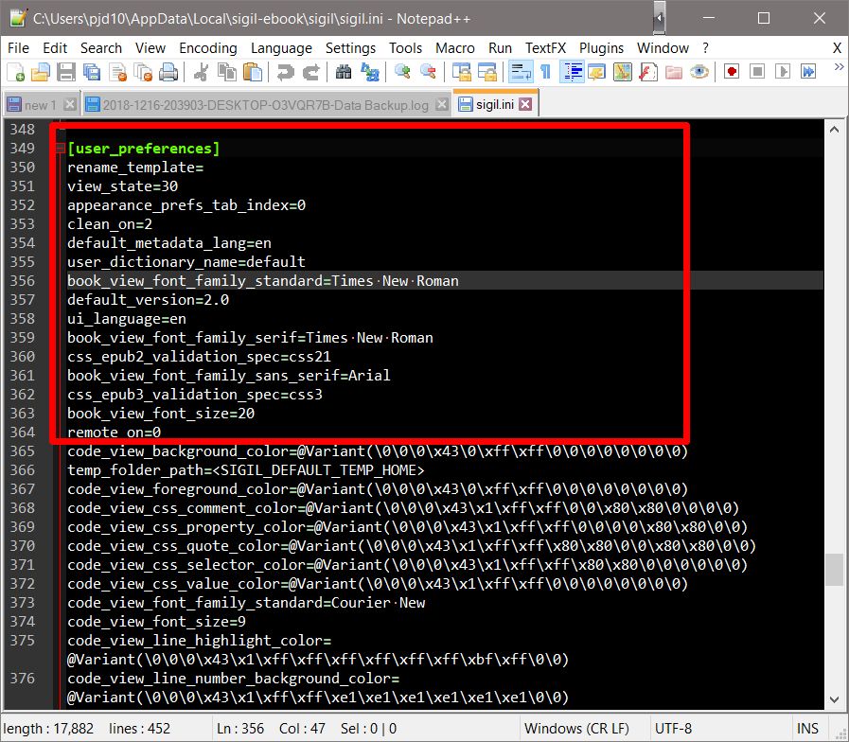849x742 pixels.
Task: Click the Paste clipboard icon
Action: [x=253, y=72]
